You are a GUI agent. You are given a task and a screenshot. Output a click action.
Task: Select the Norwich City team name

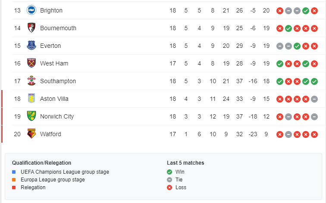[x=57, y=116]
